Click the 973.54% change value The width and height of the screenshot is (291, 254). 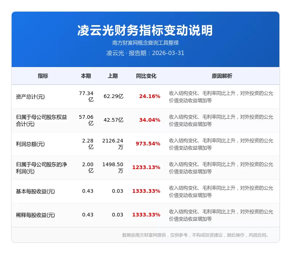[148, 144]
